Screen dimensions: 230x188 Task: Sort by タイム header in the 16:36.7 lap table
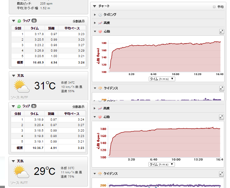click(34, 114)
